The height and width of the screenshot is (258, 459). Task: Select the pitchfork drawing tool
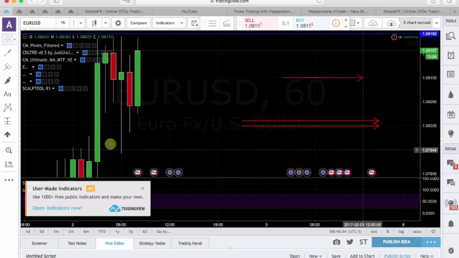tap(7, 67)
